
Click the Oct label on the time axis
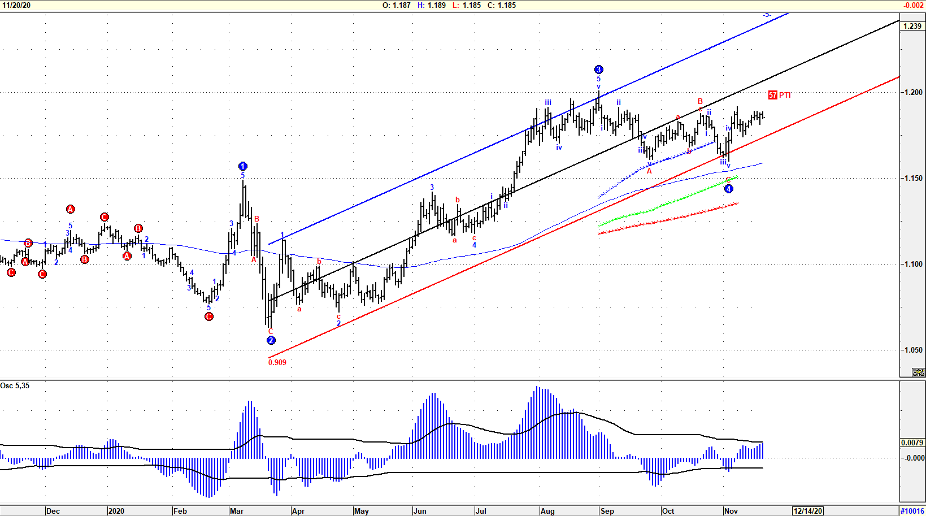click(668, 511)
